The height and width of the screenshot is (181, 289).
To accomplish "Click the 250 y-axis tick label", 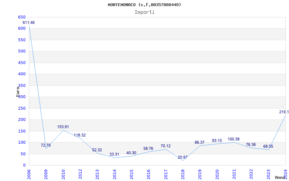I will 22,108.
